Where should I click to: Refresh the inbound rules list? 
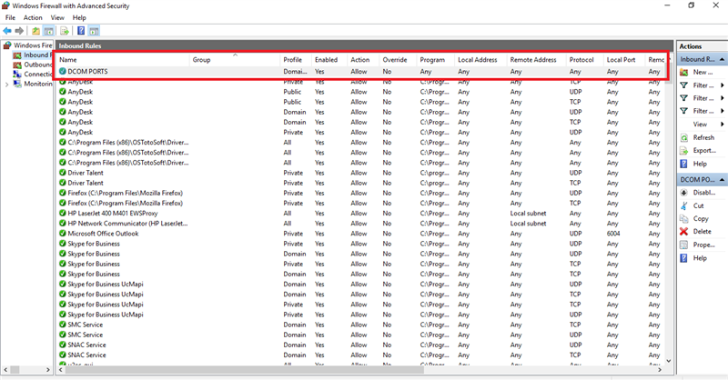tap(703, 137)
